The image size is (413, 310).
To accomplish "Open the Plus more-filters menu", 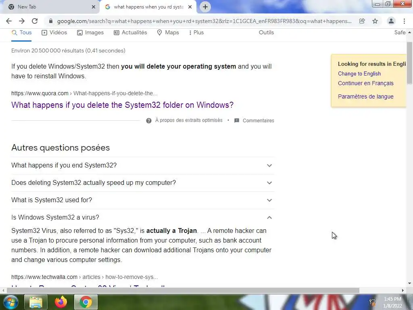I will (196, 32).
